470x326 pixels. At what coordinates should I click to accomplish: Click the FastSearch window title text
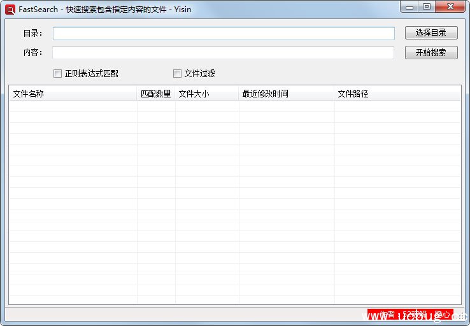pyautogui.click(x=105, y=10)
